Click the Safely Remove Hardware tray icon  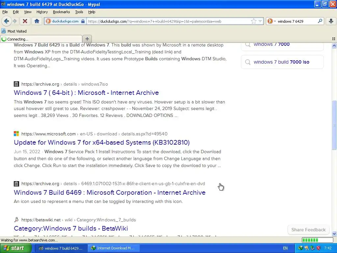[312, 248]
